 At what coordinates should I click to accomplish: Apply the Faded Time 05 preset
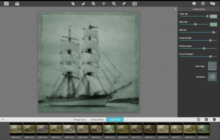tap(69, 129)
